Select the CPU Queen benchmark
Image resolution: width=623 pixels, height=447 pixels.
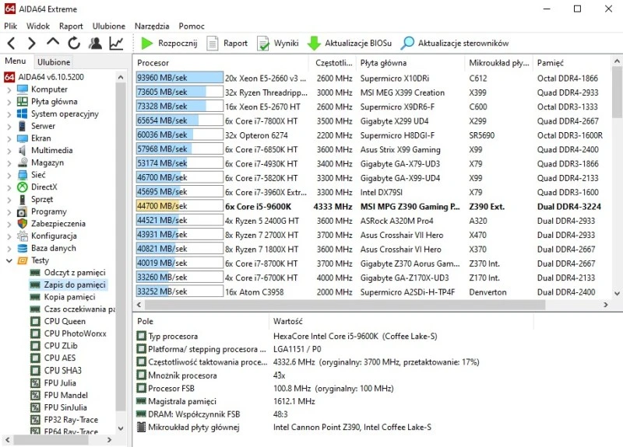tap(65, 321)
